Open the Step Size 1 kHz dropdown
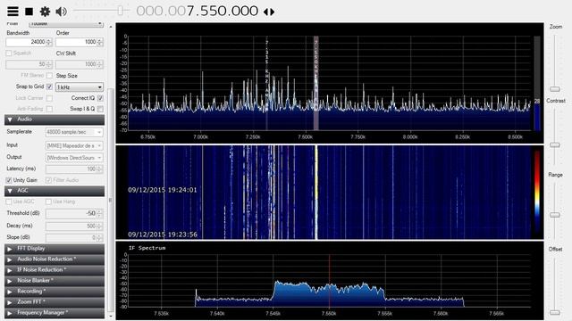 point(80,87)
